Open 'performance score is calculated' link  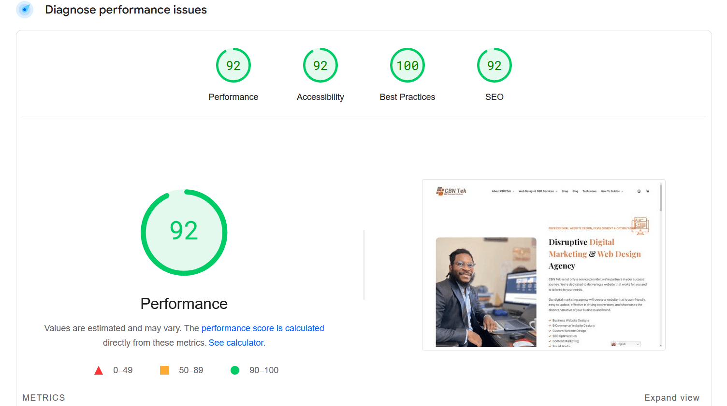pos(263,328)
